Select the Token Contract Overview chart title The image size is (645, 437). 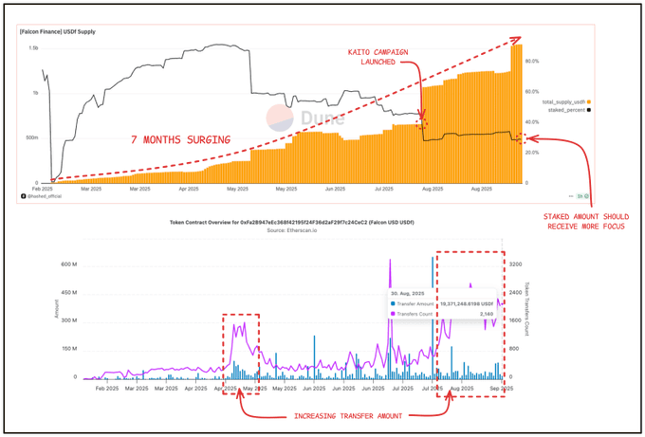coord(291,223)
